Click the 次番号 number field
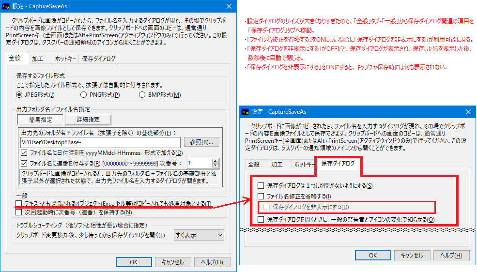 199,163
